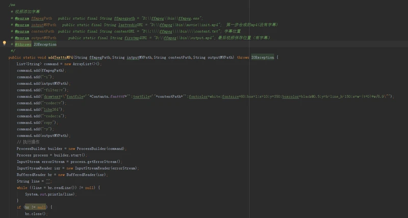Click the line command.add("-y");
The height and width of the screenshot is (218, 408).
click(x=35, y=129)
